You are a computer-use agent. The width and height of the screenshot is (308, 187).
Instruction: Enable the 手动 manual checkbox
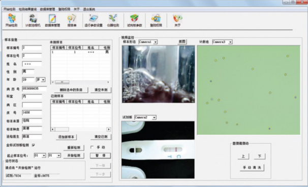click(x=91, y=147)
